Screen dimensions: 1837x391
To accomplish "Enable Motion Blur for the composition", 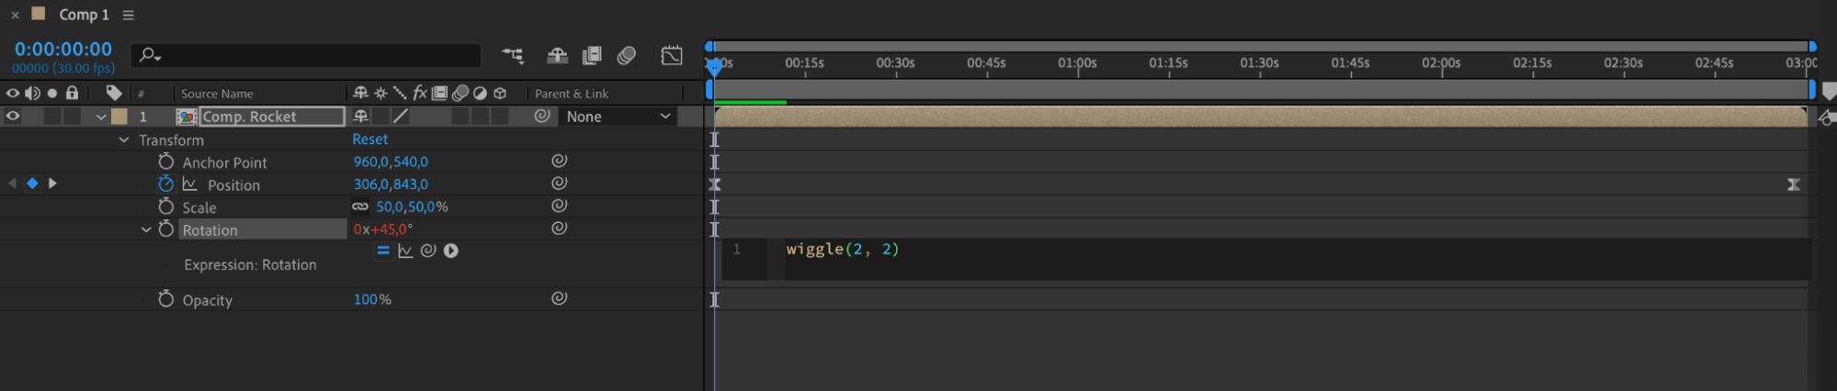I will point(627,56).
